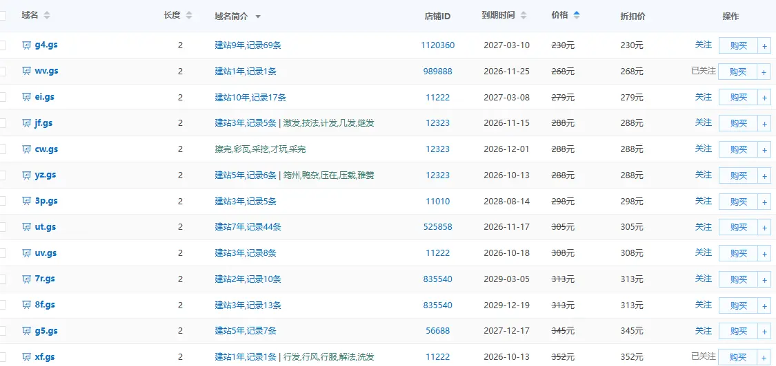Click the plus button in g5.gs row
Image resolution: width=776 pixels, height=366 pixels.
[x=764, y=331]
